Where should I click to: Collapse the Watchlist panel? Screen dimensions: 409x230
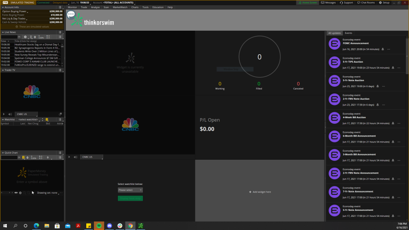pyautogui.click(x=3, y=119)
